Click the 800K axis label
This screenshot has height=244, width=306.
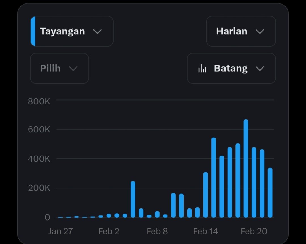pos(39,101)
